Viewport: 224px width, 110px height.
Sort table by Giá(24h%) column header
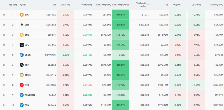[x=65, y=5]
